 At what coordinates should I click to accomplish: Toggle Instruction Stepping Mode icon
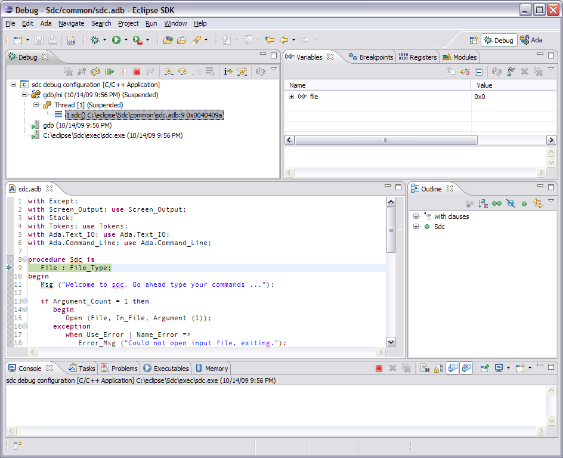228,72
